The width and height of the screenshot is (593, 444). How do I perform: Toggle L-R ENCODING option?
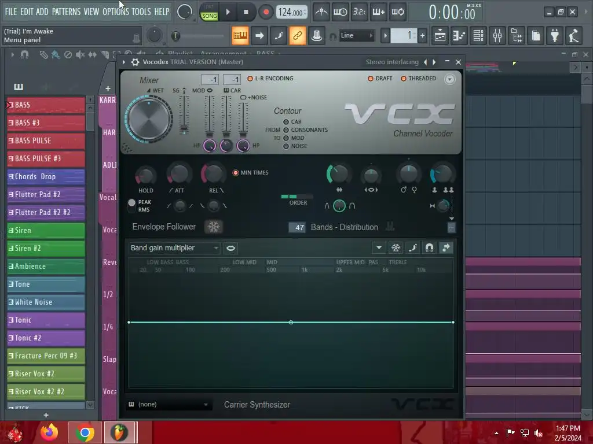(x=270, y=79)
